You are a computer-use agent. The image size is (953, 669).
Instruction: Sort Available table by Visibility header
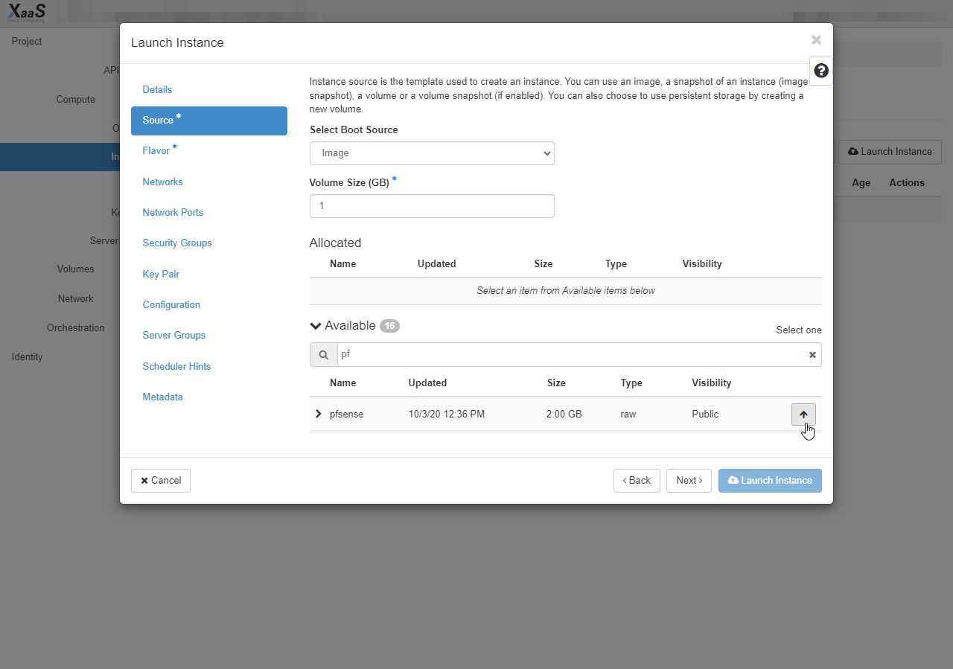click(x=712, y=382)
